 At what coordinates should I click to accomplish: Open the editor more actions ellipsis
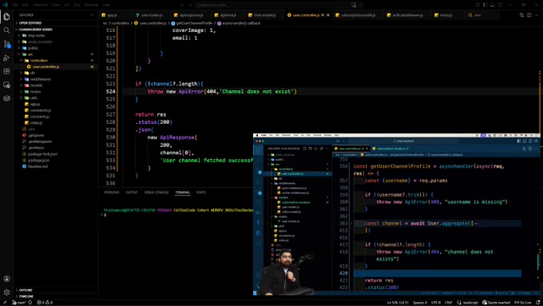click(x=537, y=15)
